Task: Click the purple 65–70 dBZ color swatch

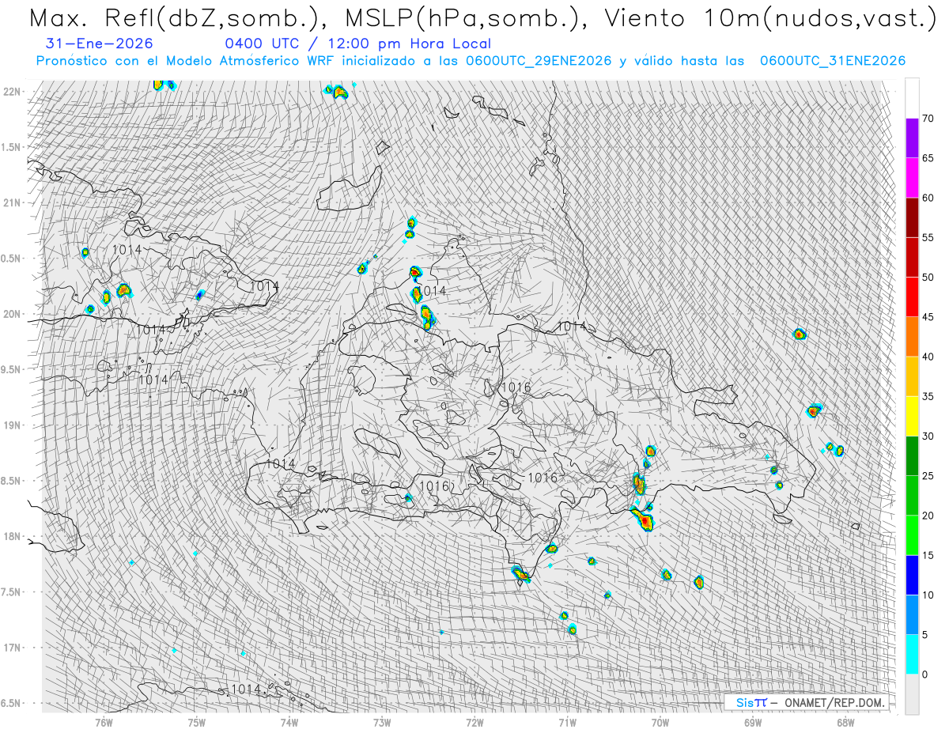Action: pos(912,138)
